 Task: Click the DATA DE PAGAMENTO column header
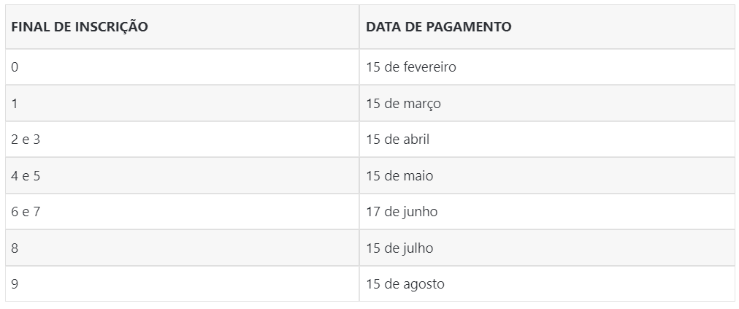click(x=438, y=27)
